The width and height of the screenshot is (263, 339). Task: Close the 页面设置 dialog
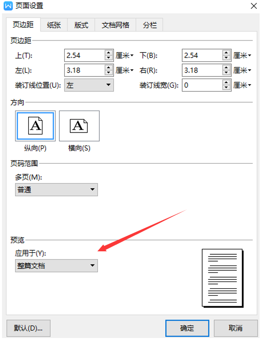(x=254, y=6)
